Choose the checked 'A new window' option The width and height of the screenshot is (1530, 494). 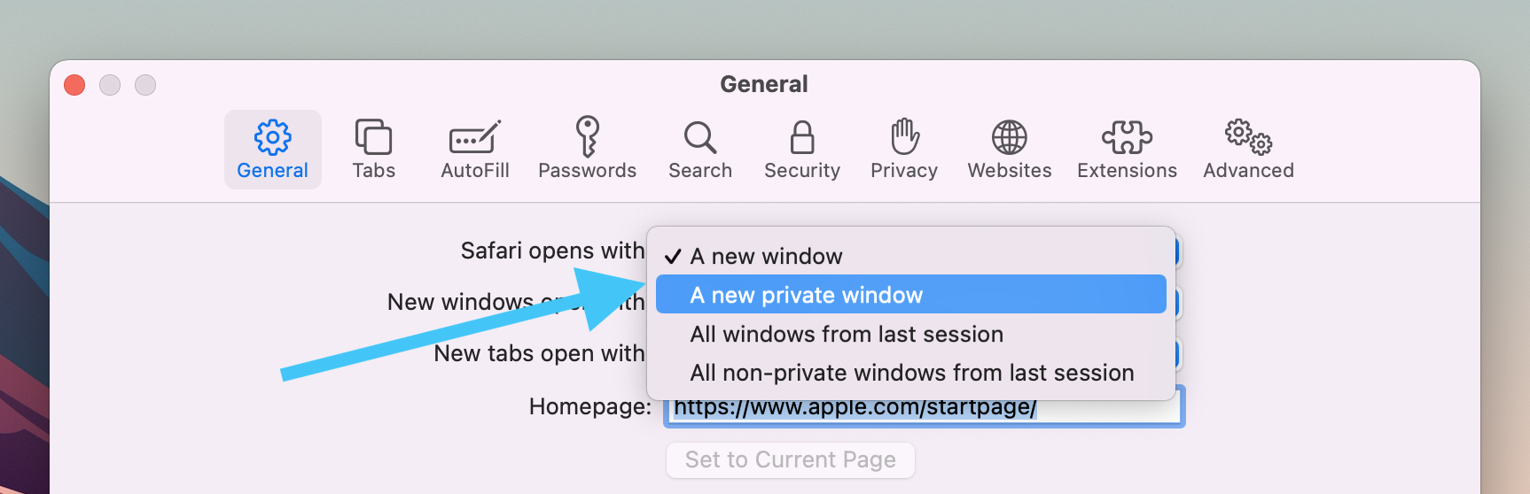766,257
